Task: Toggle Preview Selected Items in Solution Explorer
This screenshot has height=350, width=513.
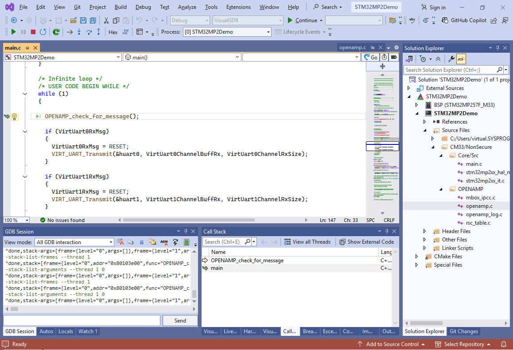Action: coord(461,59)
